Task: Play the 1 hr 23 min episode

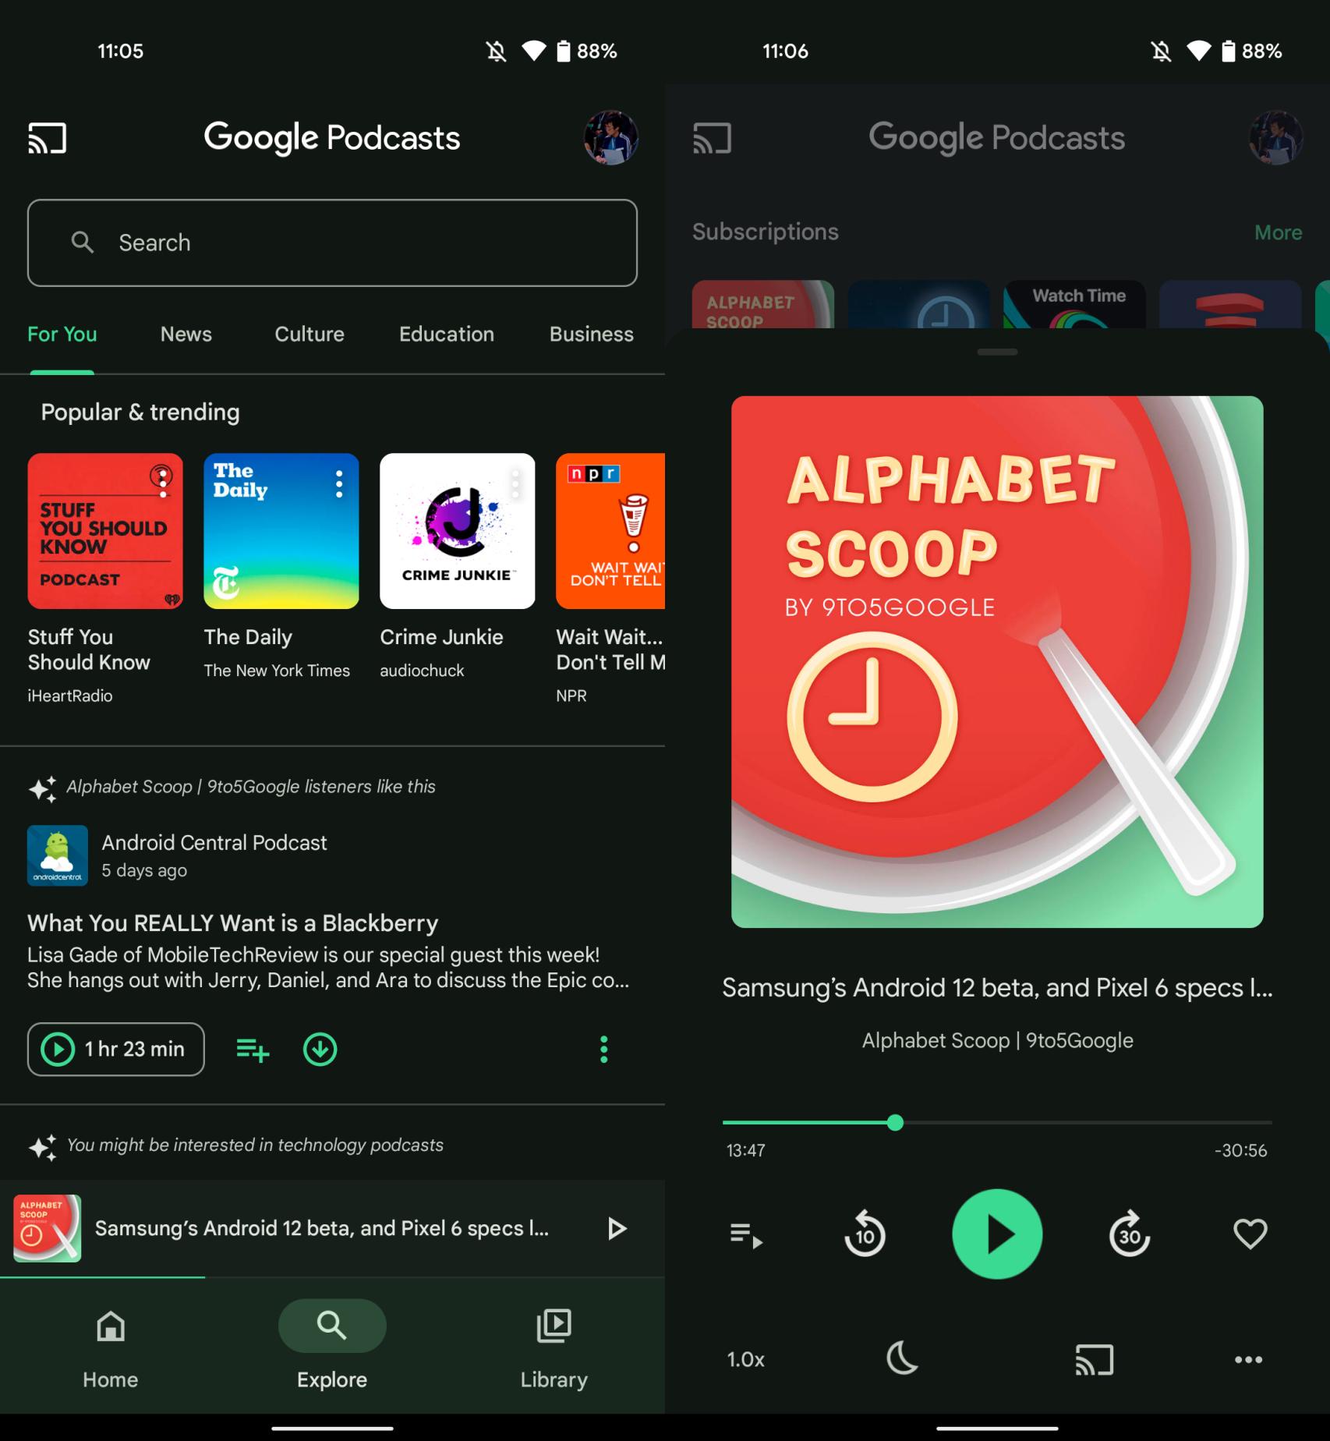Action: pyautogui.click(x=116, y=1050)
